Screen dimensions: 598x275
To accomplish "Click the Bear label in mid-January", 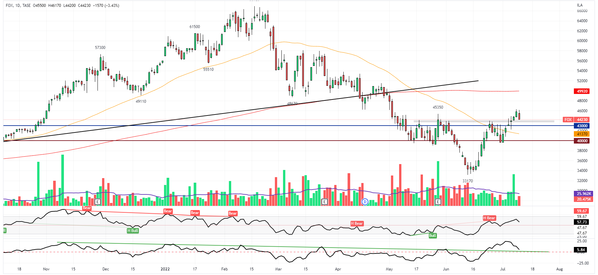I will tap(195, 213).
